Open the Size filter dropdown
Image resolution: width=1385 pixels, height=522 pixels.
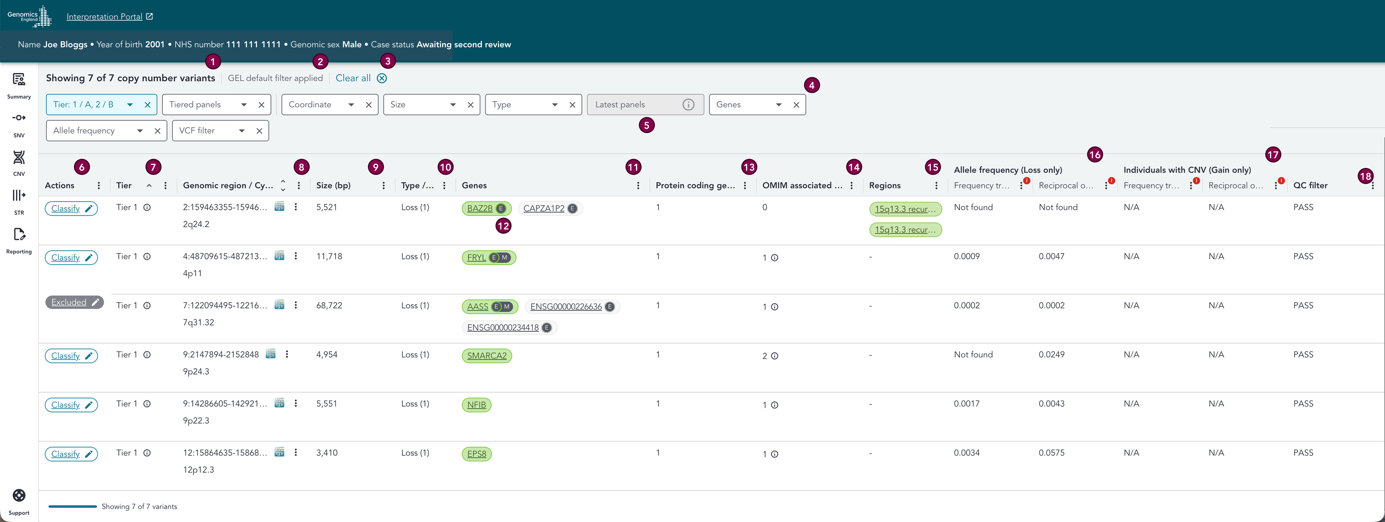click(x=453, y=105)
